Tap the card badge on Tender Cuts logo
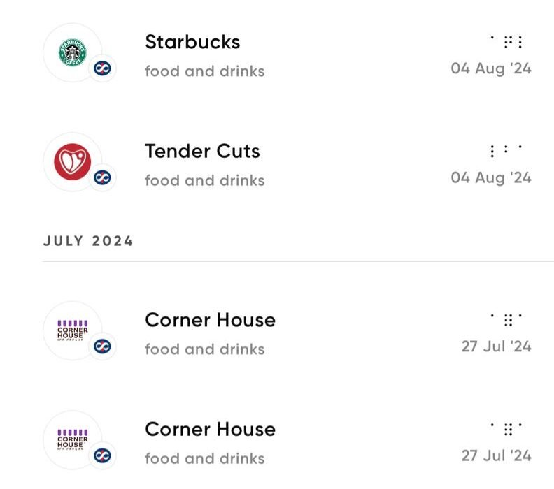554x489 pixels. (103, 177)
